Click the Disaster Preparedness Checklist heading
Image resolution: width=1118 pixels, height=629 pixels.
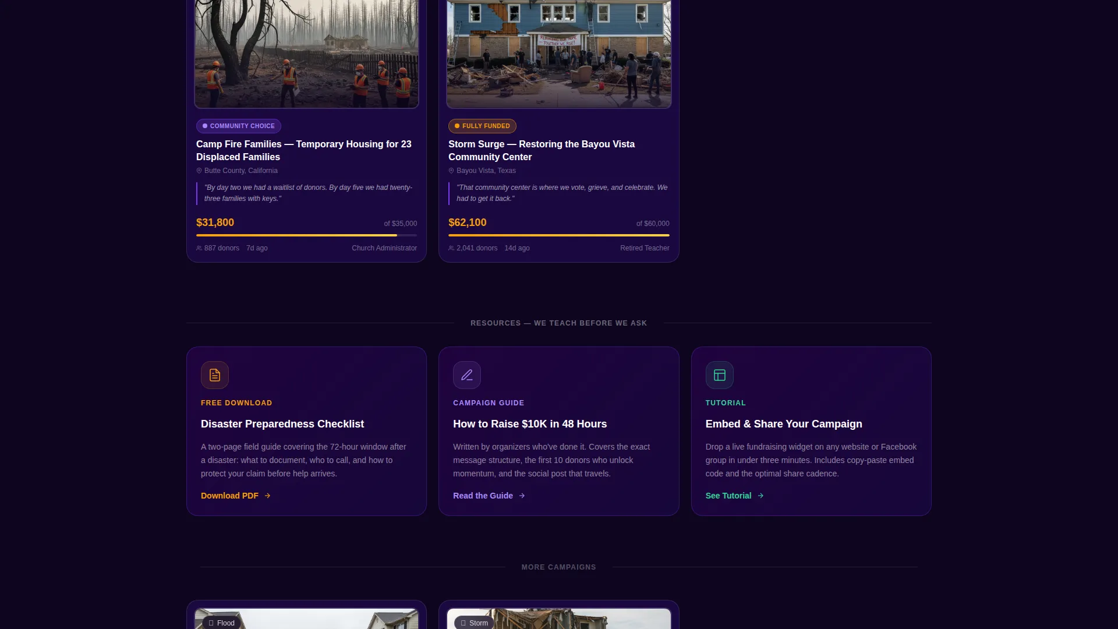pyautogui.click(x=282, y=424)
